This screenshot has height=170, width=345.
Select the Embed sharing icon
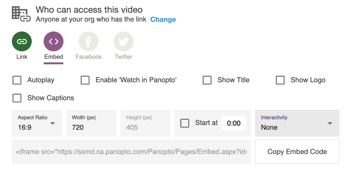(x=54, y=41)
